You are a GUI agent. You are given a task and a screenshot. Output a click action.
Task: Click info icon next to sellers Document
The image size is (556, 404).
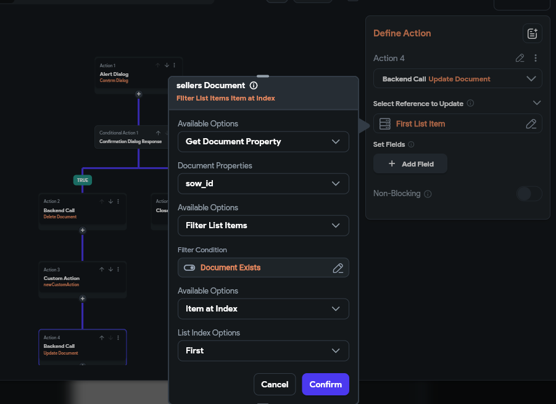click(x=254, y=86)
